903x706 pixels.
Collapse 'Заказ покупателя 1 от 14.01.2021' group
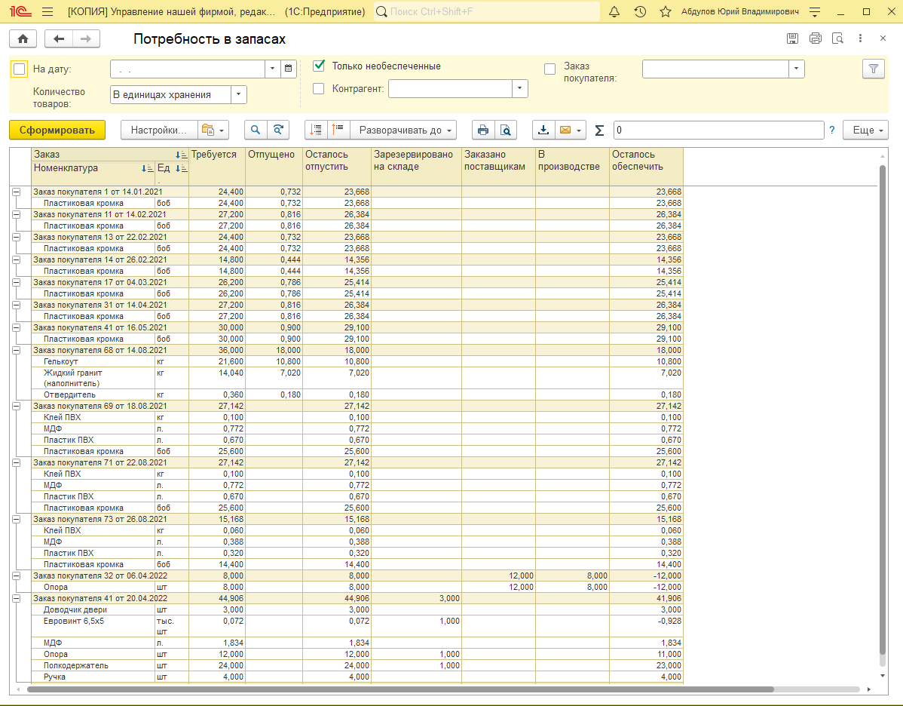(x=16, y=192)
